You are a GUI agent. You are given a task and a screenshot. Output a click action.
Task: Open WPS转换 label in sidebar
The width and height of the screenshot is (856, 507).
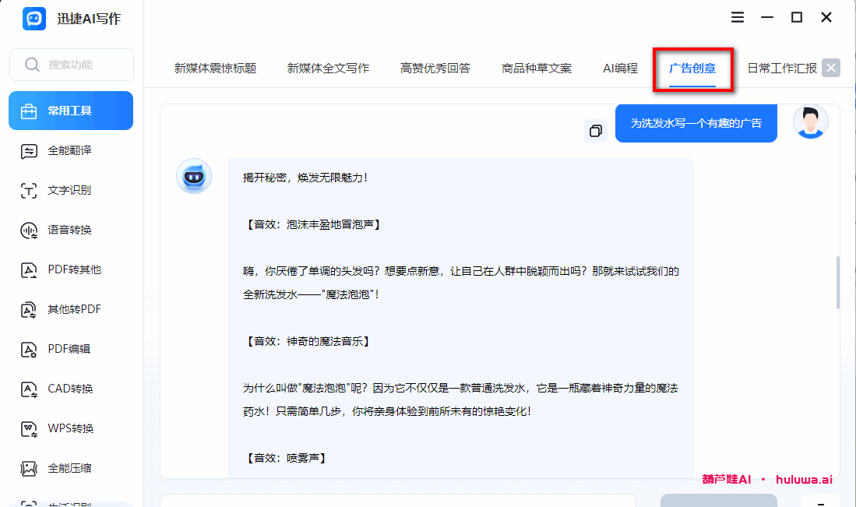click(70, 429)
